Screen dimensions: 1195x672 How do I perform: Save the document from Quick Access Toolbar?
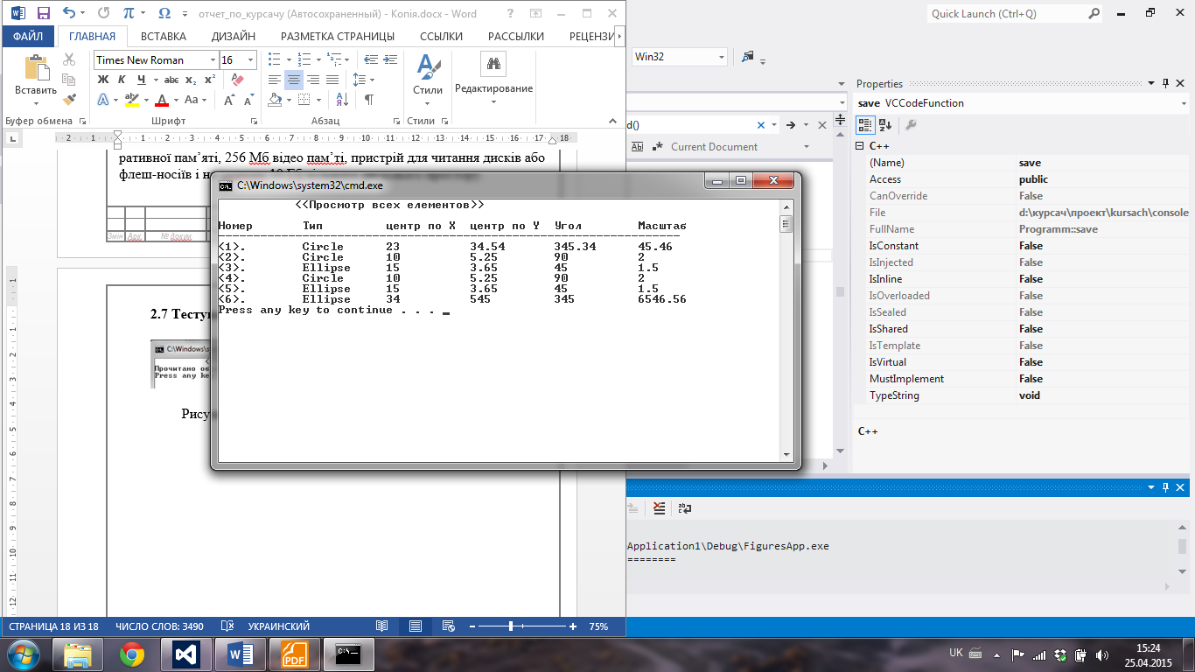pyautogui.click(x=44, y=13)
